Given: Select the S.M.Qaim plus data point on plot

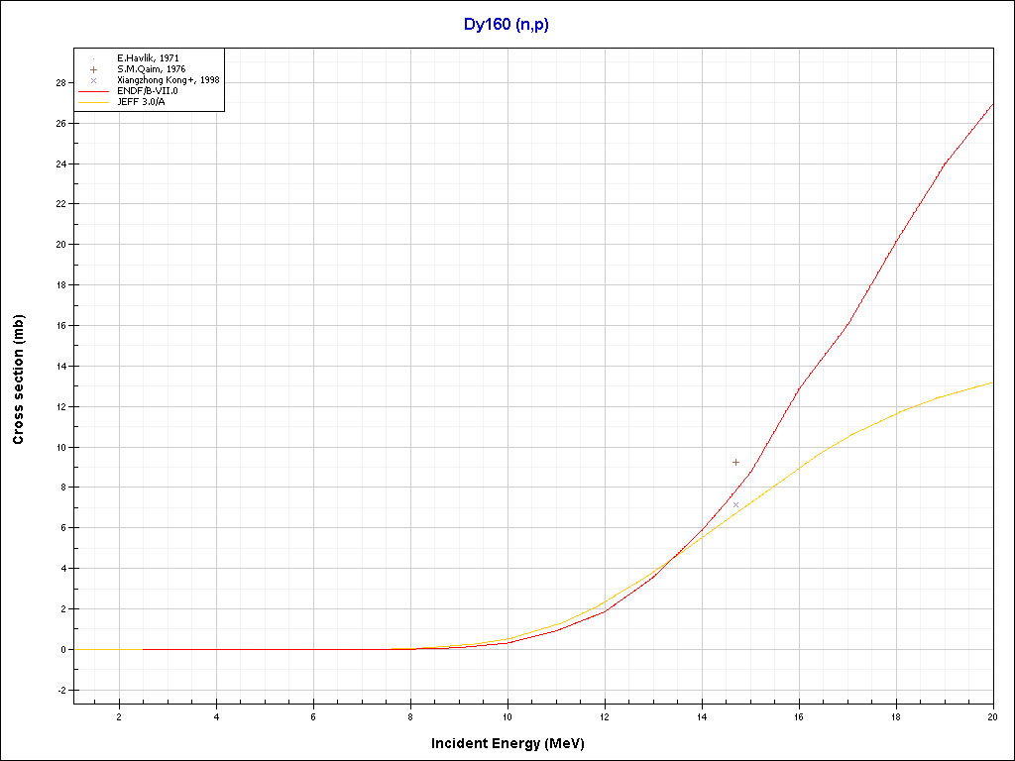Looking at the screenshot, I should (735, 462).
